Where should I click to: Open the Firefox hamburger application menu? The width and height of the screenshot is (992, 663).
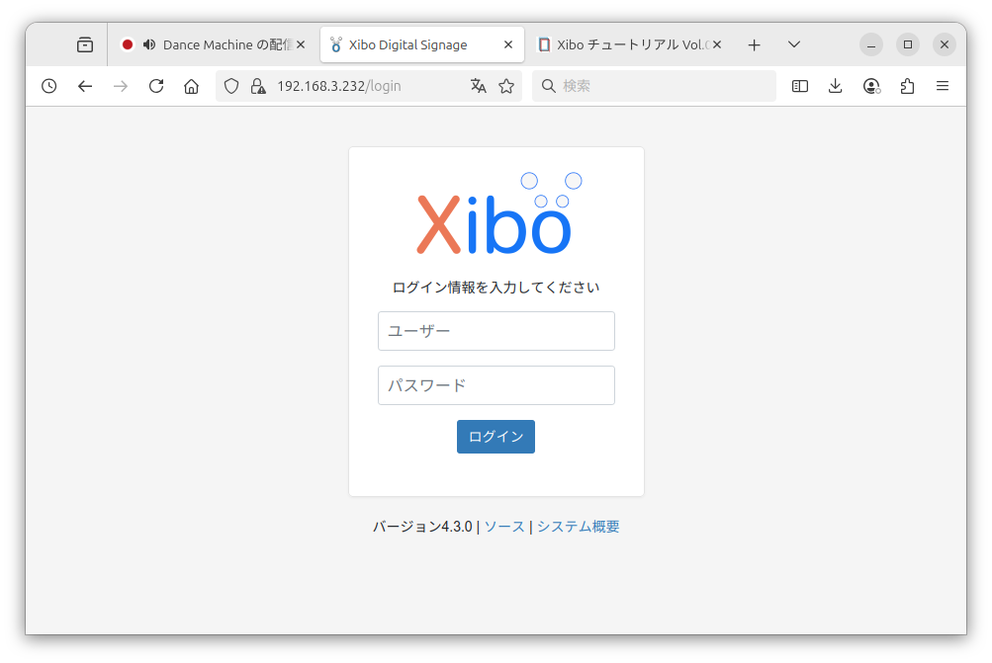click(943, 86)
